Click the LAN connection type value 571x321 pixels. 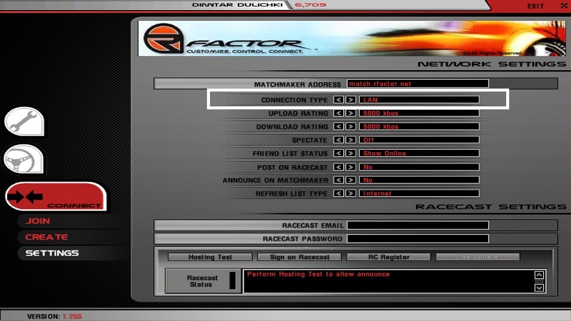click(x=419, y=100)
